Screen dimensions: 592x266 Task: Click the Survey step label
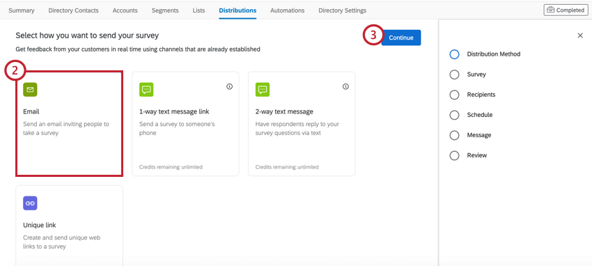click(476, 75)
